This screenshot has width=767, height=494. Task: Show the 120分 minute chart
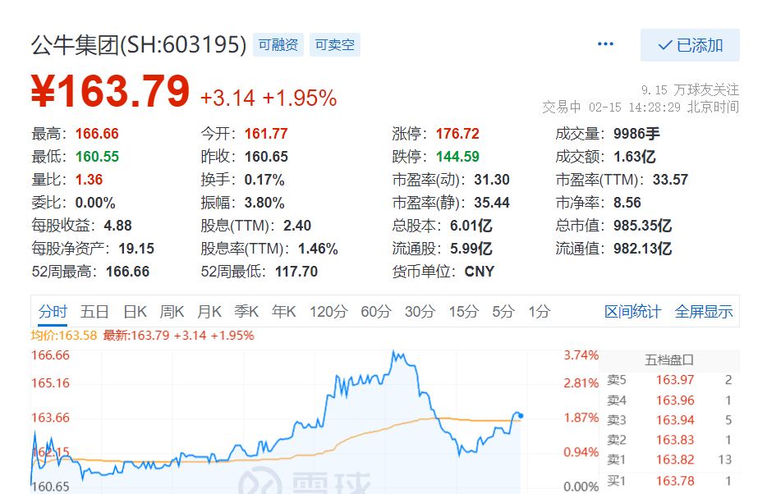pos(328,312)
